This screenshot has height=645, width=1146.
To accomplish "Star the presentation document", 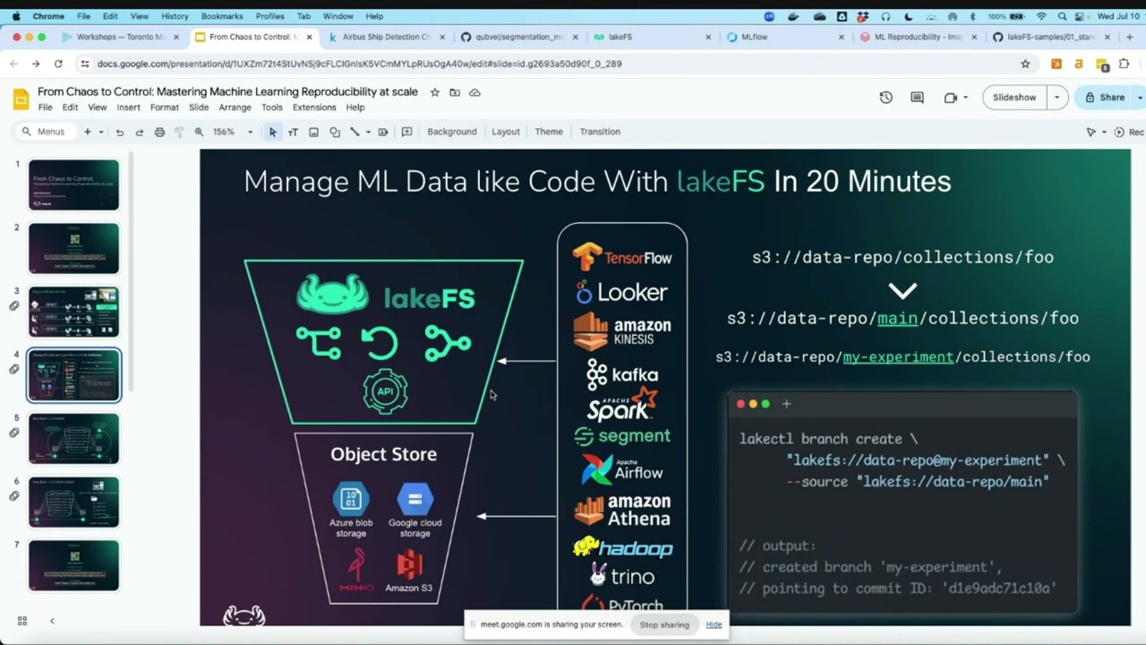I will click(x=435, y=92).
